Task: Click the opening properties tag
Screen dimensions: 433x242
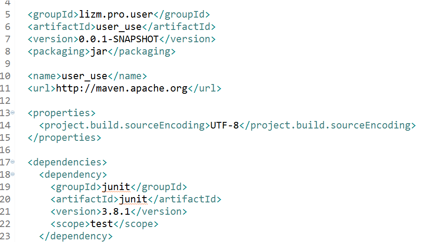Action: (62, 113)
